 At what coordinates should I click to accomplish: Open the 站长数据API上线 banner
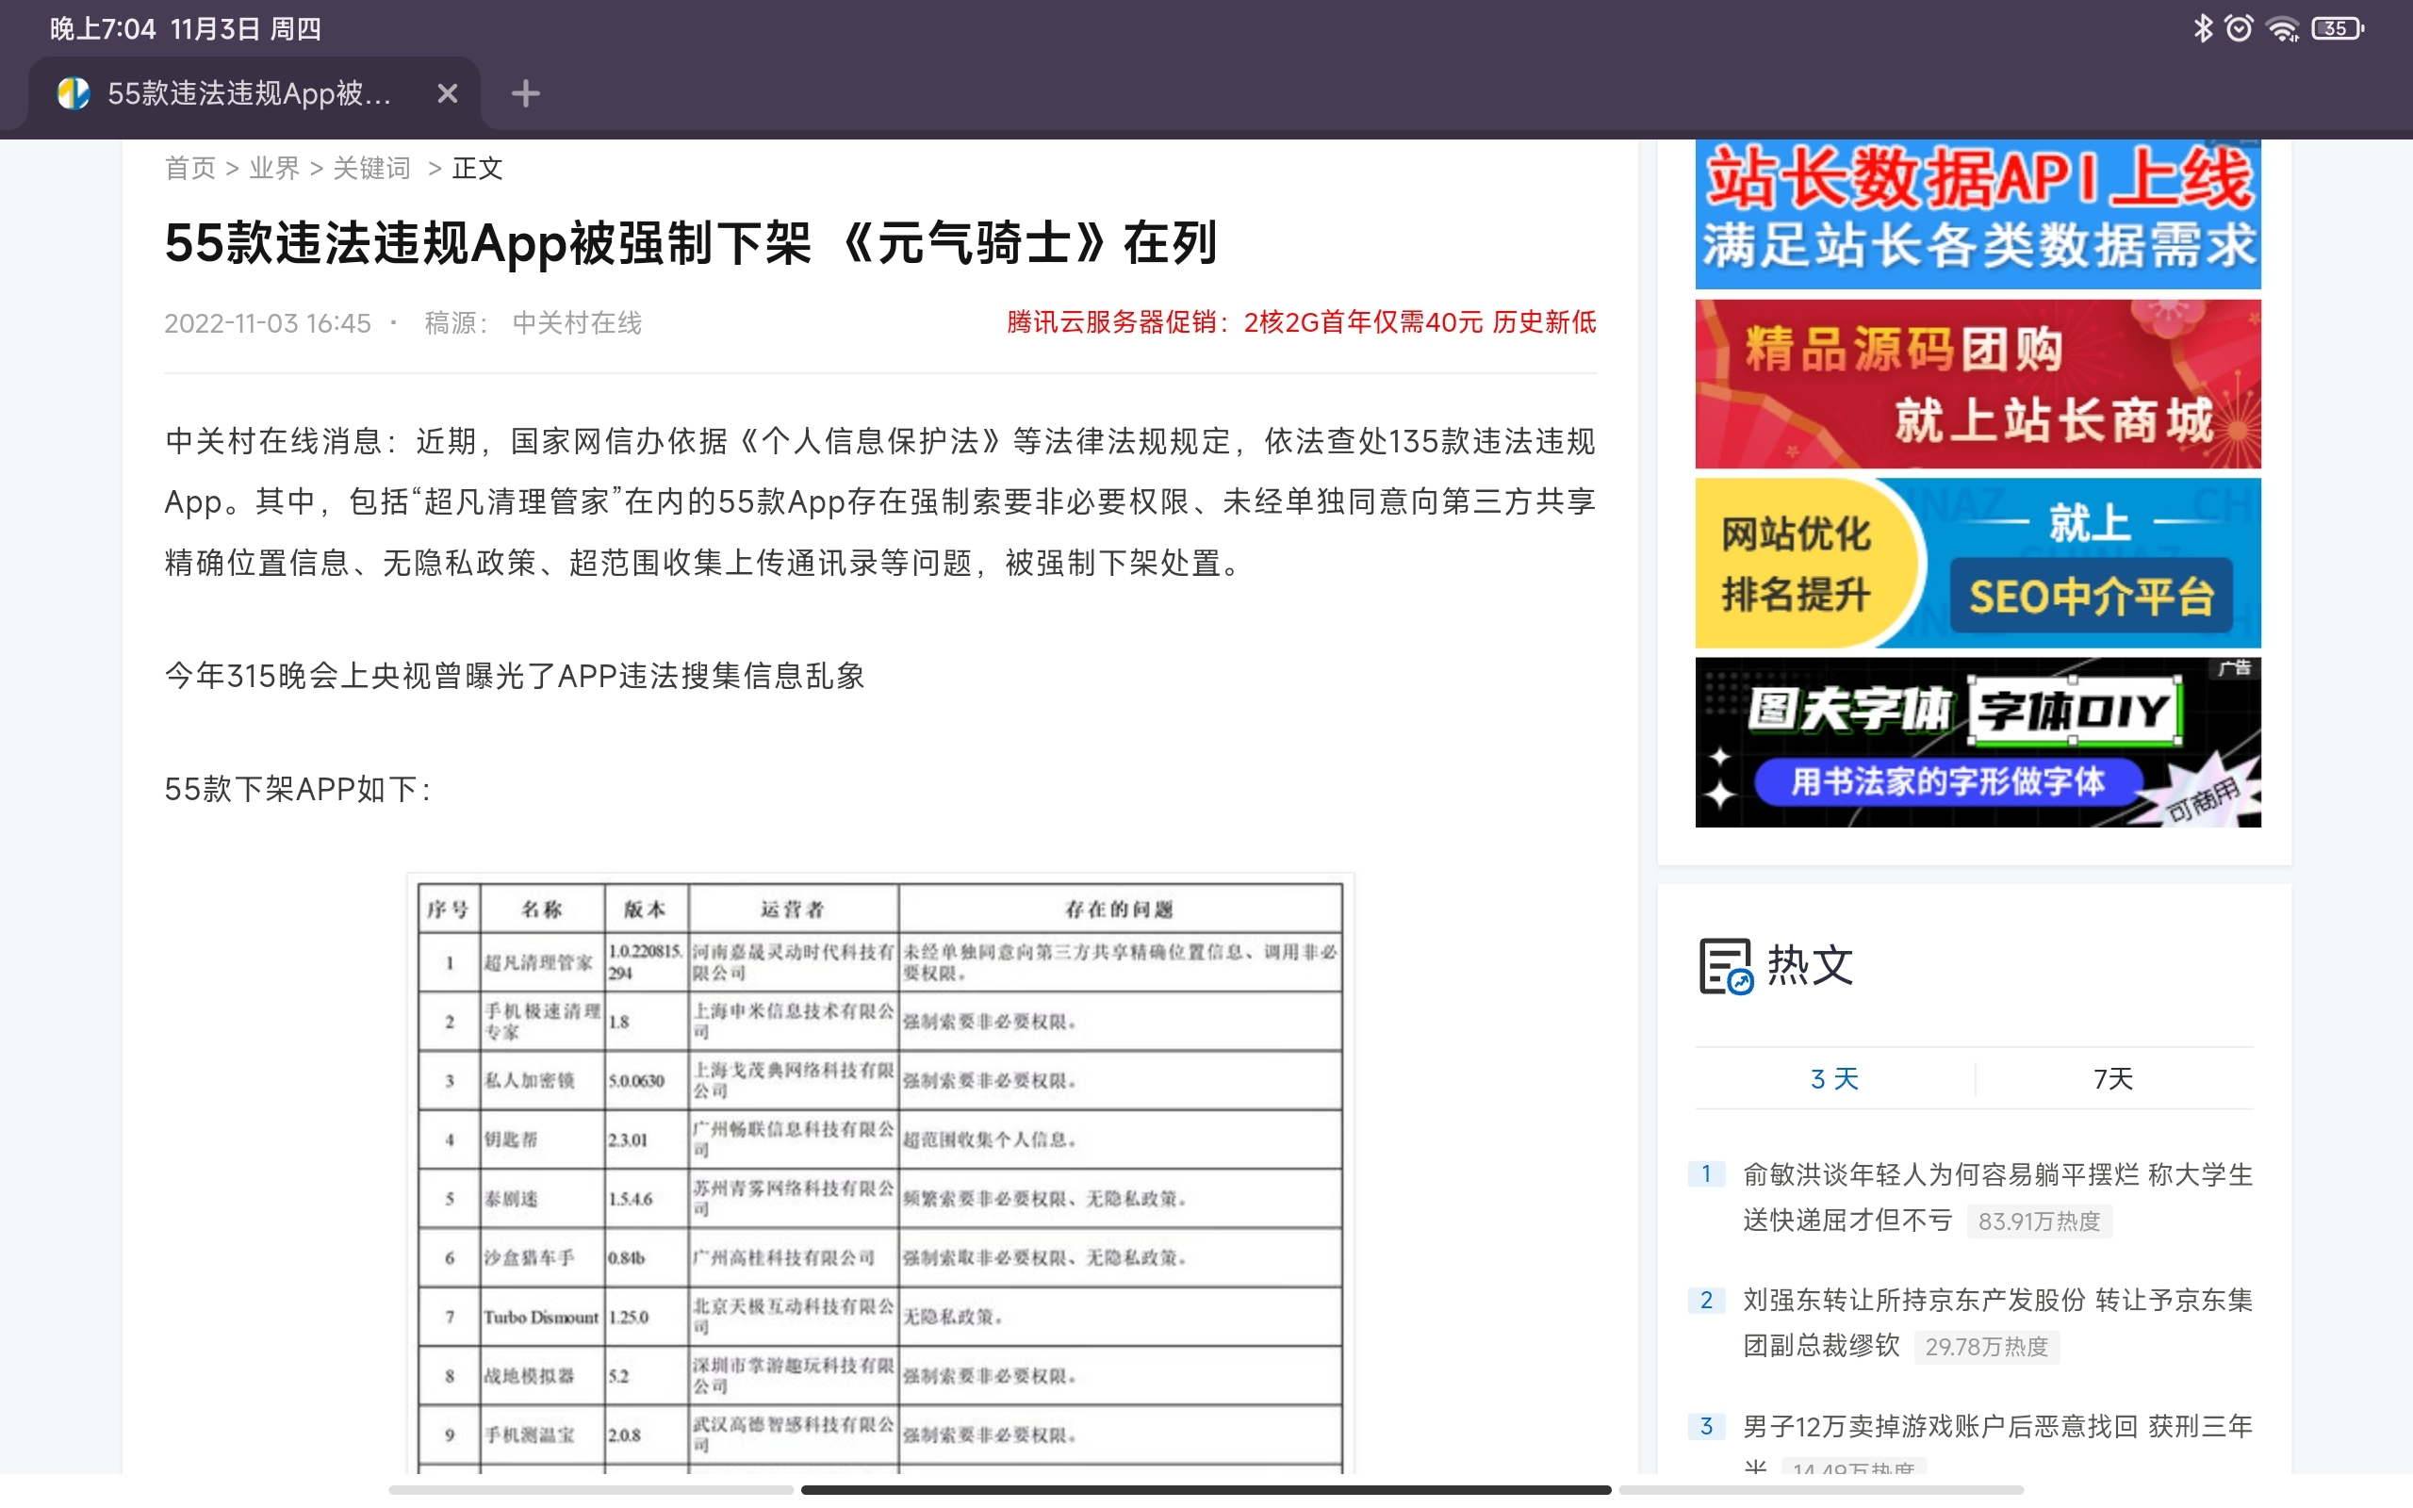pyautogui.click(x=1978, y=215)
